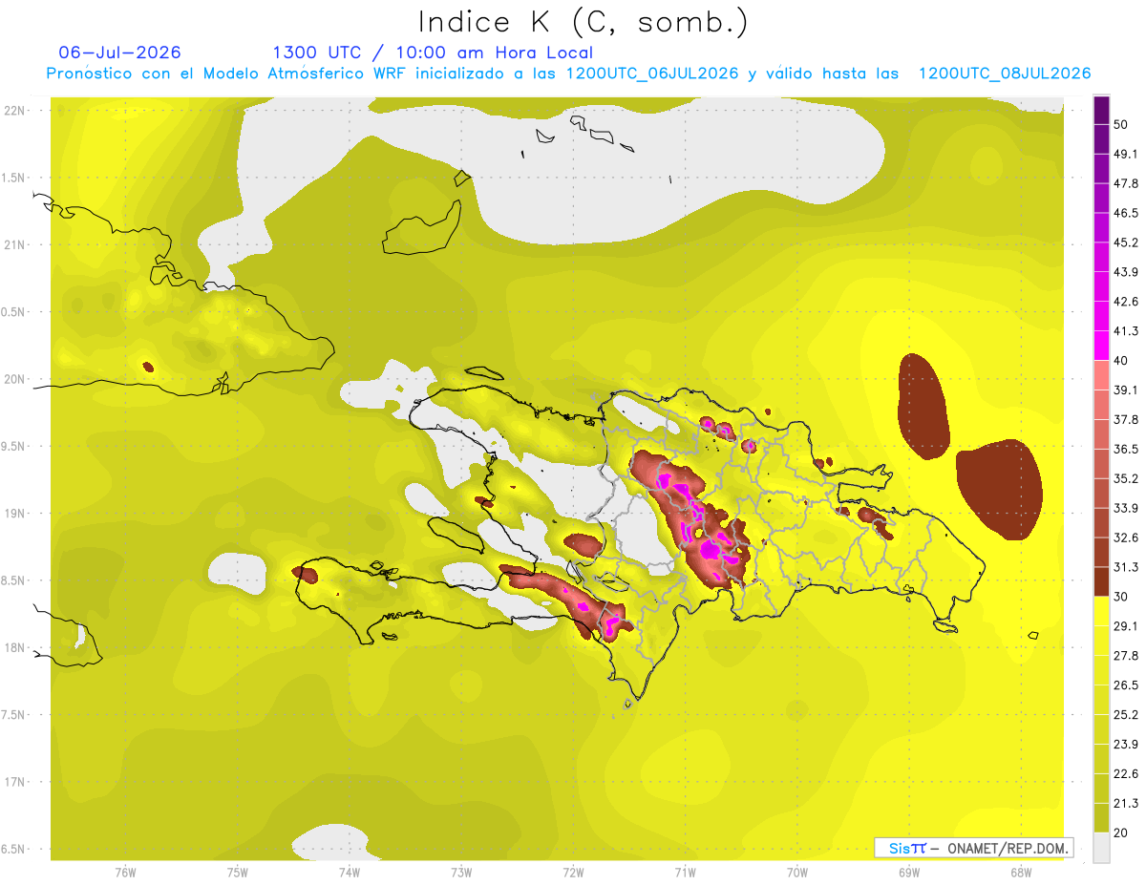Viewport: 1146px width, 885px height.
Task: Click the brown oval K-index blob near 69W 20N
Action: tap(923, 408)
